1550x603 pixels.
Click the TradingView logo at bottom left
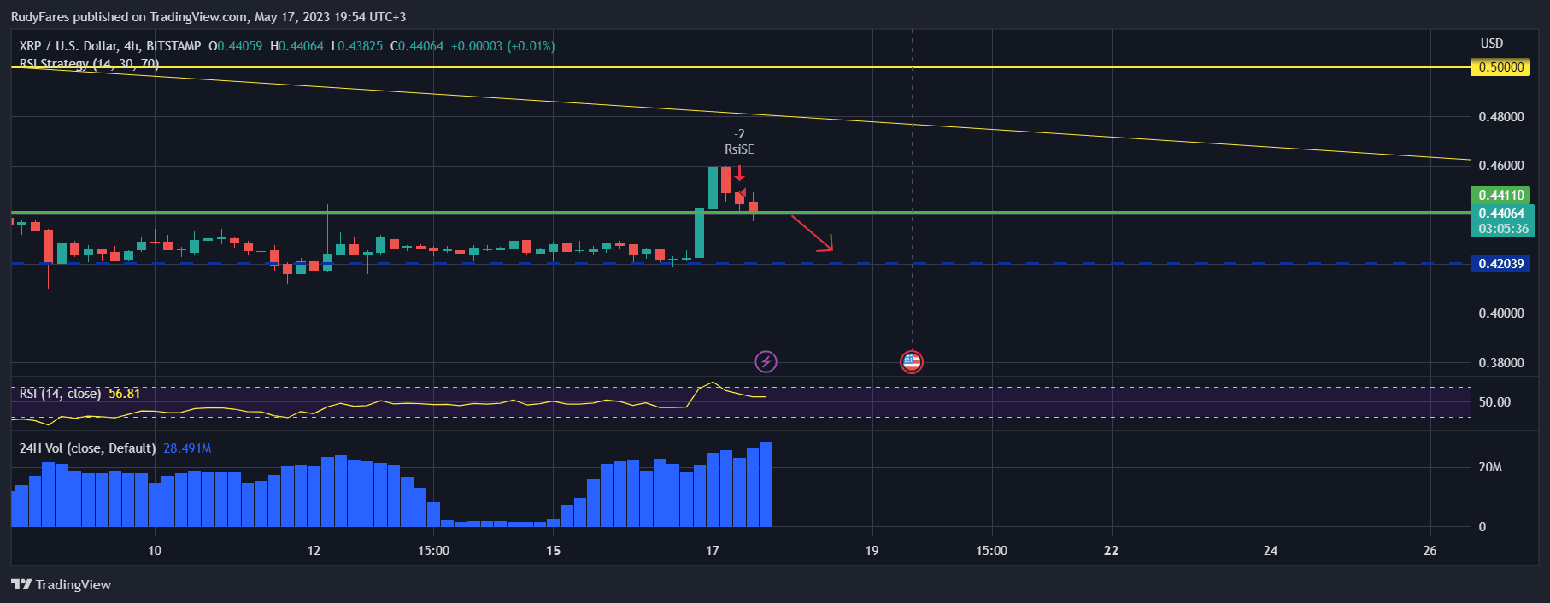(x=62, y=585)
